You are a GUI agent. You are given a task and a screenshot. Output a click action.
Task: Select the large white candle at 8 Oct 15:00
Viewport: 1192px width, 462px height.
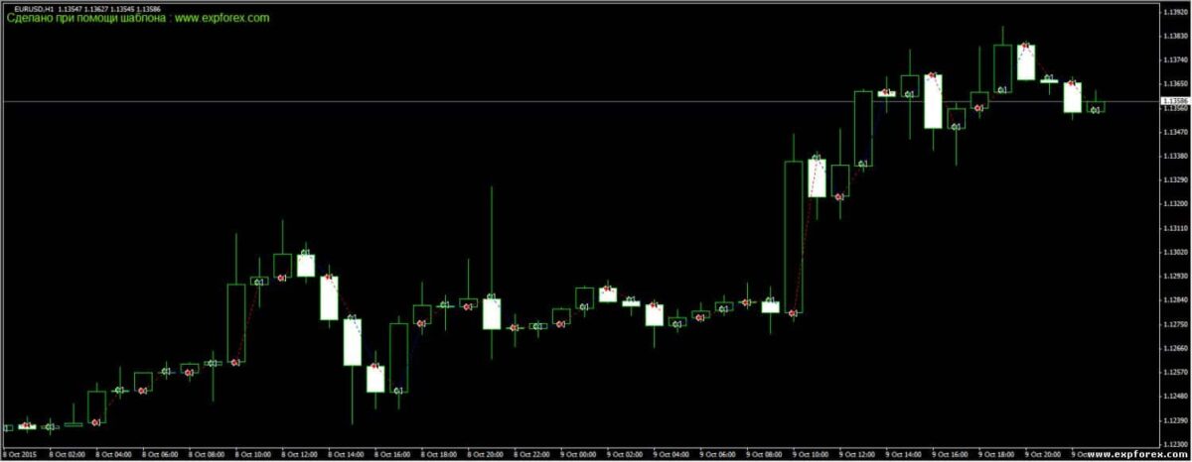352,342
